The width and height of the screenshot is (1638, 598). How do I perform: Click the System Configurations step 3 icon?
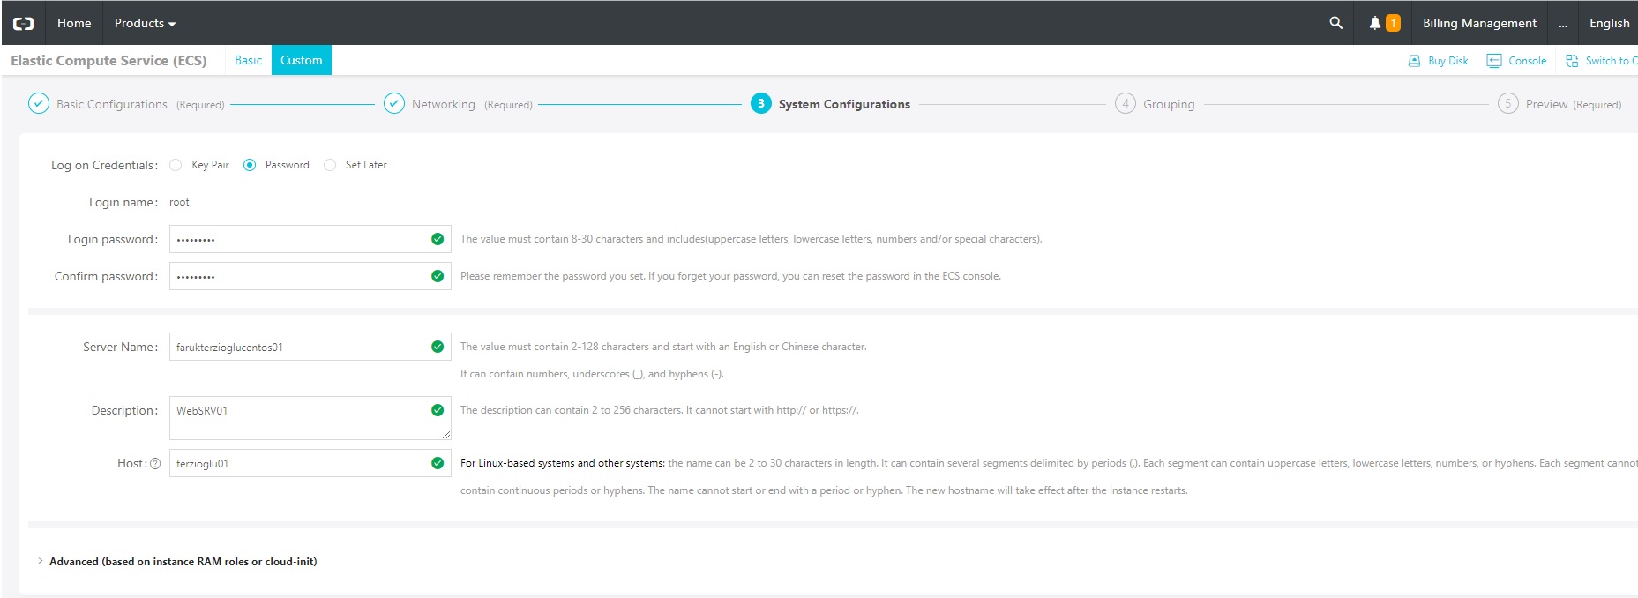pyautogui.click(x=761, y=104)
